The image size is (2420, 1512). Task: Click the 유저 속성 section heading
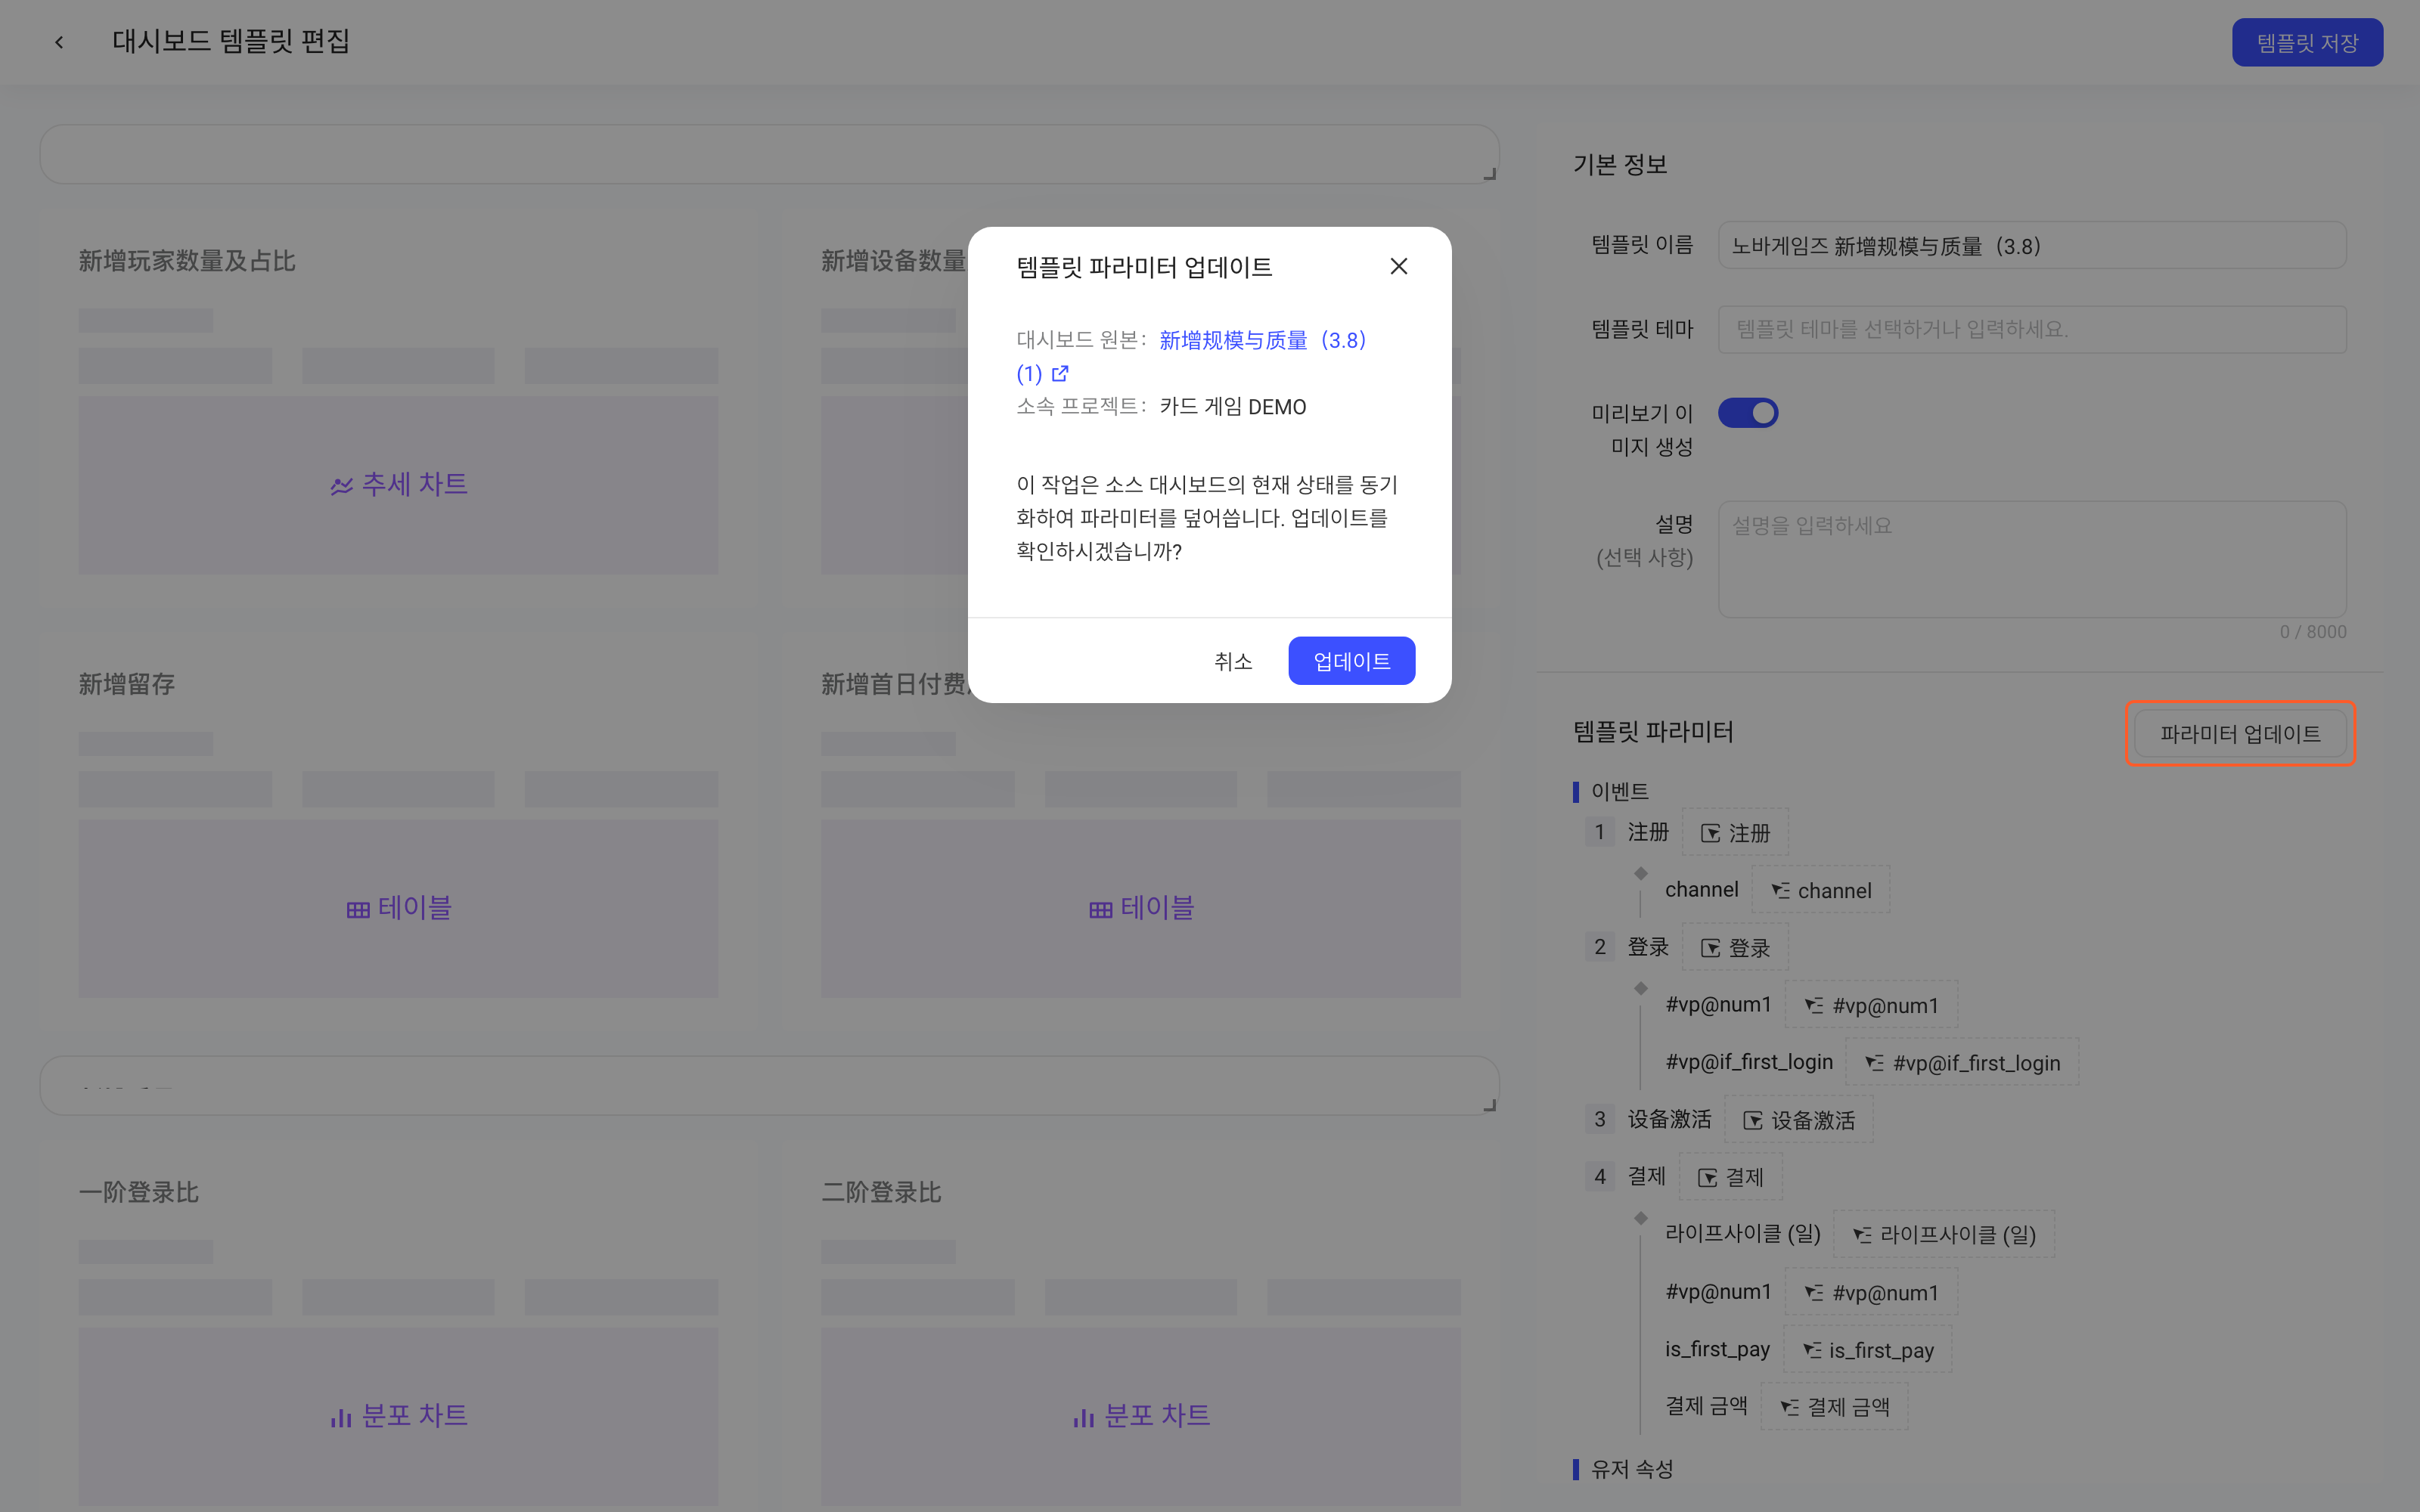(x=1632, y=1469)
